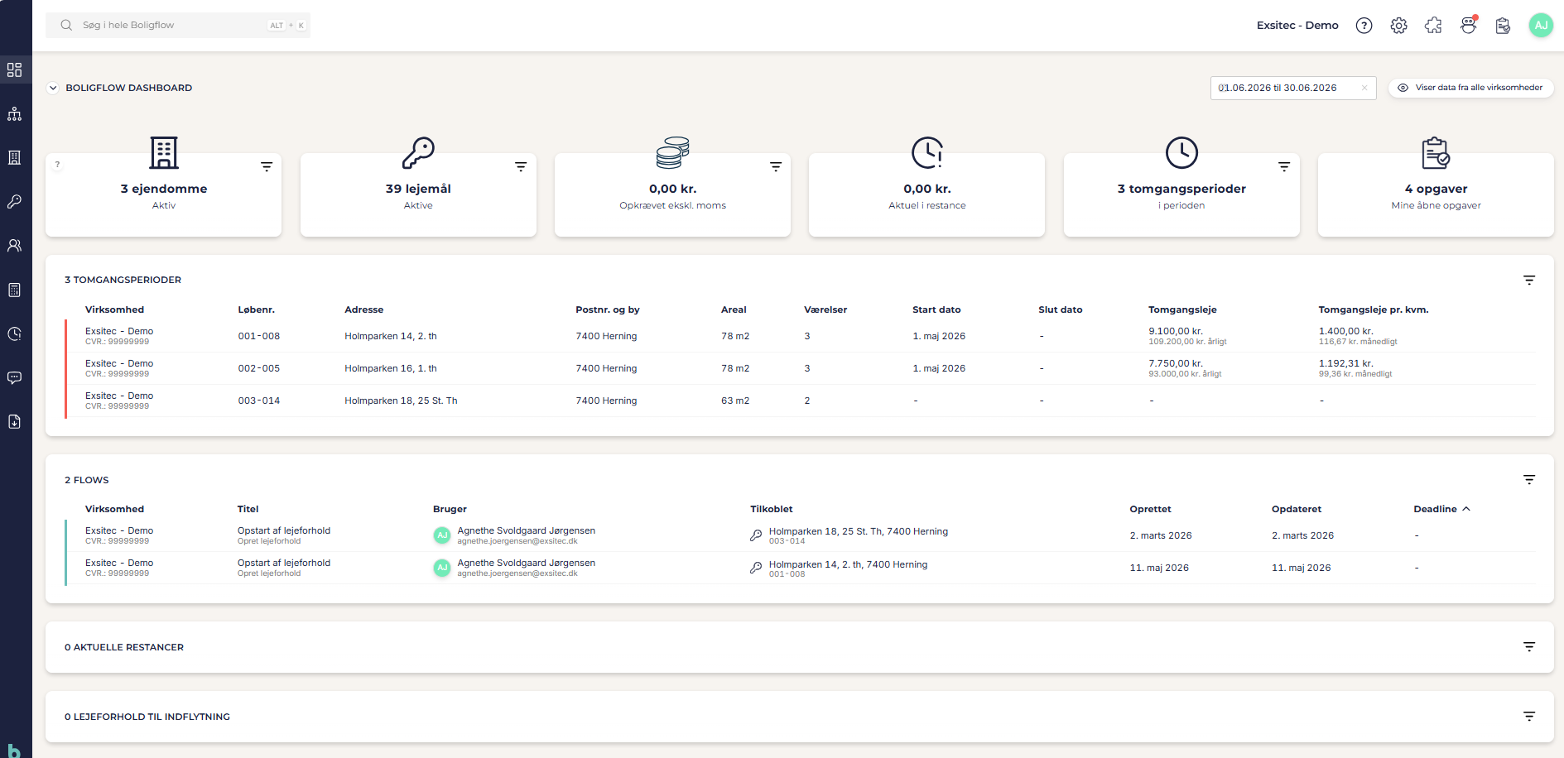Open the chat messages sidebar icon
Screen dimensions: 1564x758
pyautogui.click(x=15, y=377)
